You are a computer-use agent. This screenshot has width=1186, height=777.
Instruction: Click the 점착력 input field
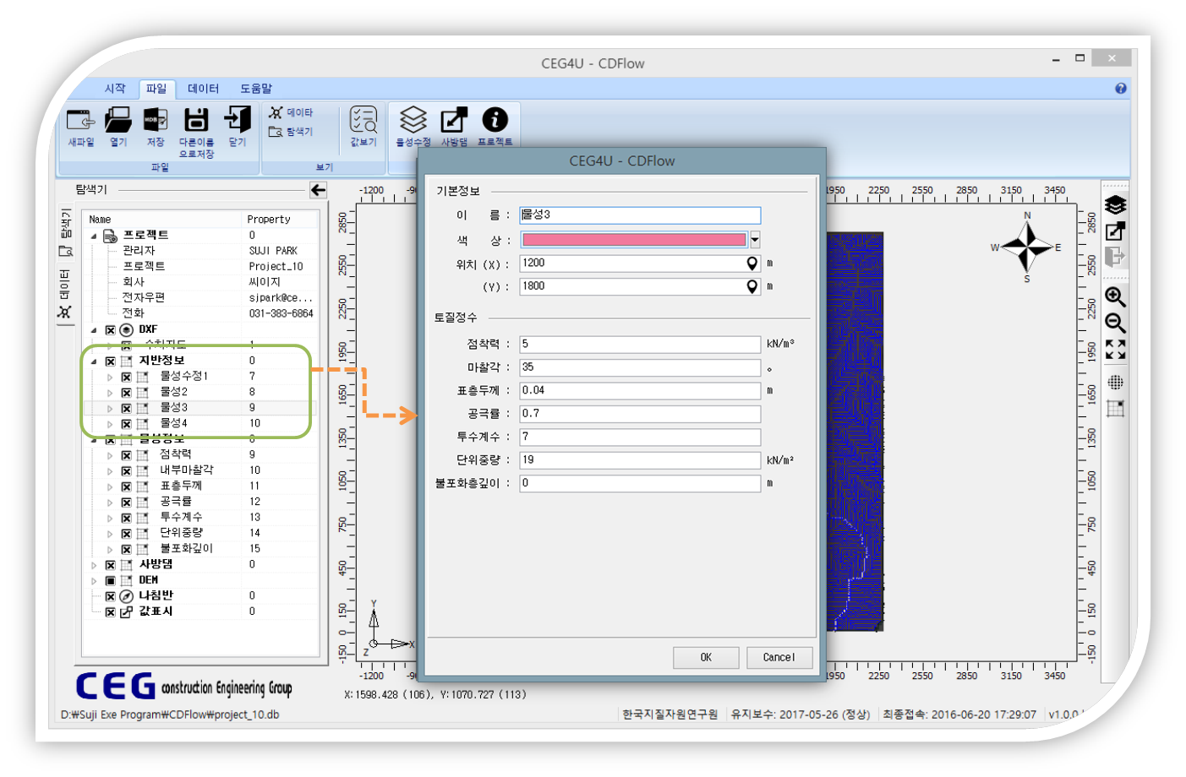click(x=640, y=344)
